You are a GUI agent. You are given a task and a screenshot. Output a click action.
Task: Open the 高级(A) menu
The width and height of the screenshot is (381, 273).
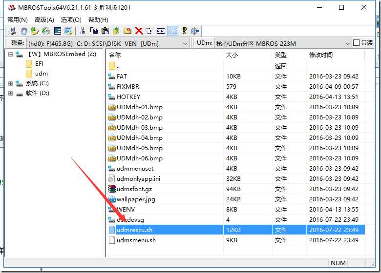coord(44,19)
